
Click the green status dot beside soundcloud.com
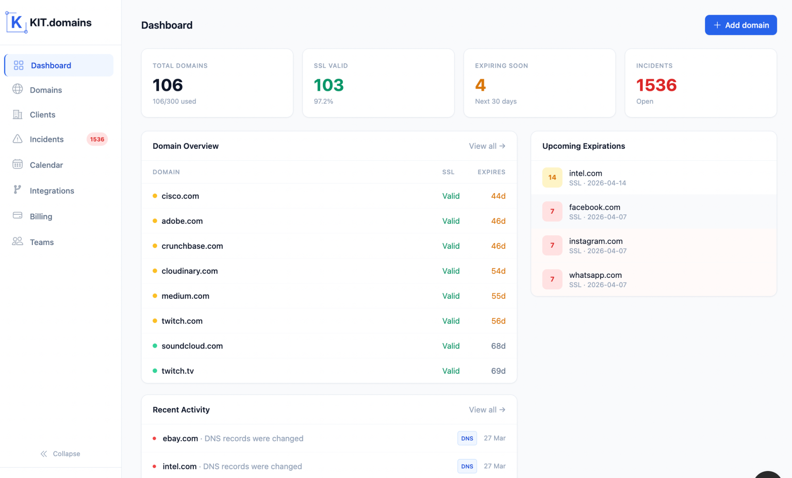coord(154,345)
